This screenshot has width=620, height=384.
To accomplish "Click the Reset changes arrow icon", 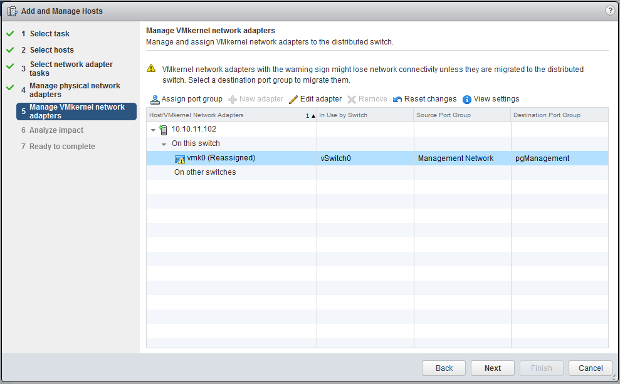I will click(397, 99).
